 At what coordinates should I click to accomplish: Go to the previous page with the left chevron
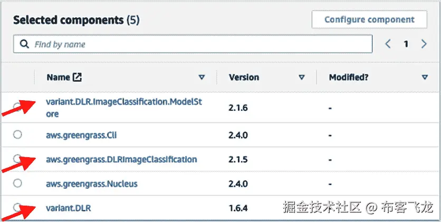[388, 44]
